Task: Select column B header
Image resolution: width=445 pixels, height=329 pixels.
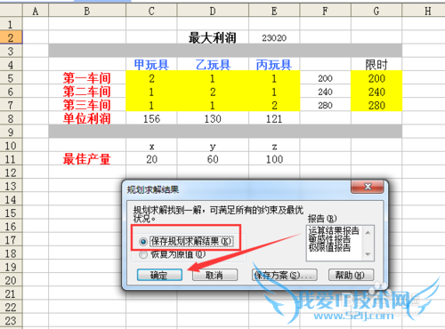Action: point(87,12)
